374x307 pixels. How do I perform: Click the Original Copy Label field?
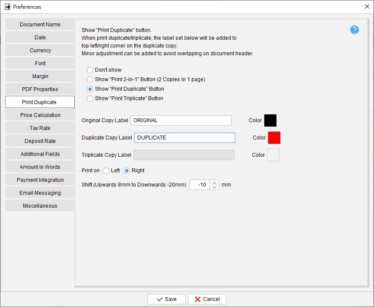(181, 120)
